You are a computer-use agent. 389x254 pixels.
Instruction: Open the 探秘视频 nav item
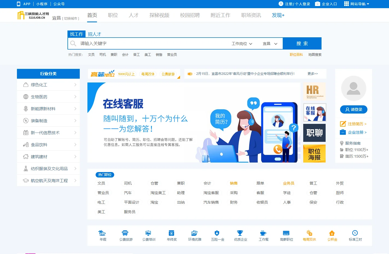click(x=159, y=15)
